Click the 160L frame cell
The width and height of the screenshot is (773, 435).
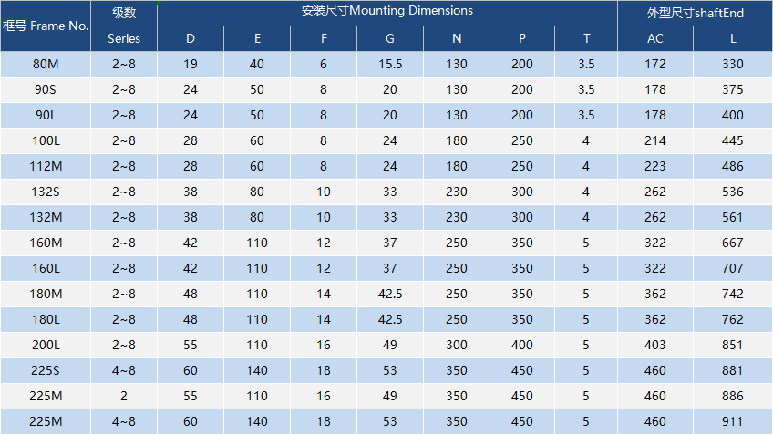point(46,269)
